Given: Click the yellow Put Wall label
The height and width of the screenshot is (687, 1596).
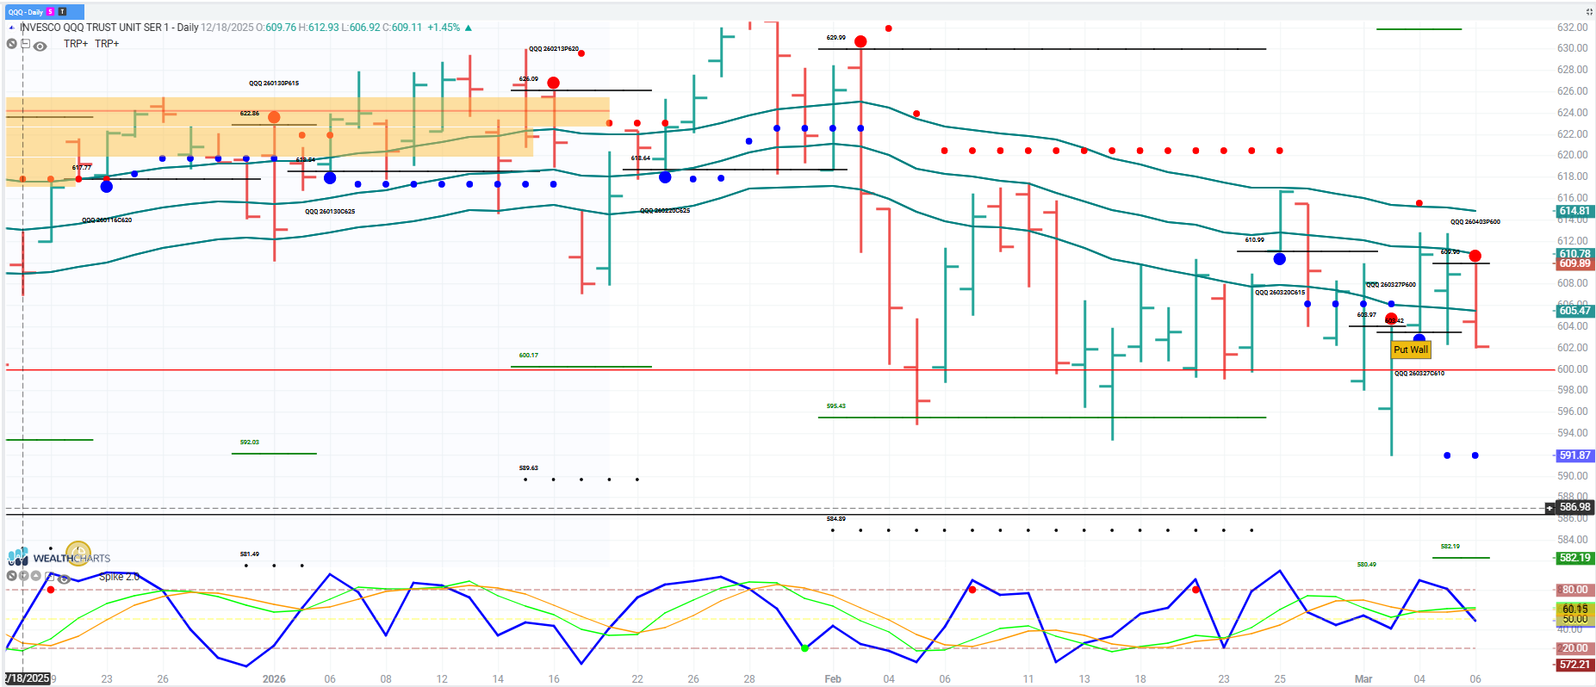Looking at the screenshot, I should [x=1411, y=350].
